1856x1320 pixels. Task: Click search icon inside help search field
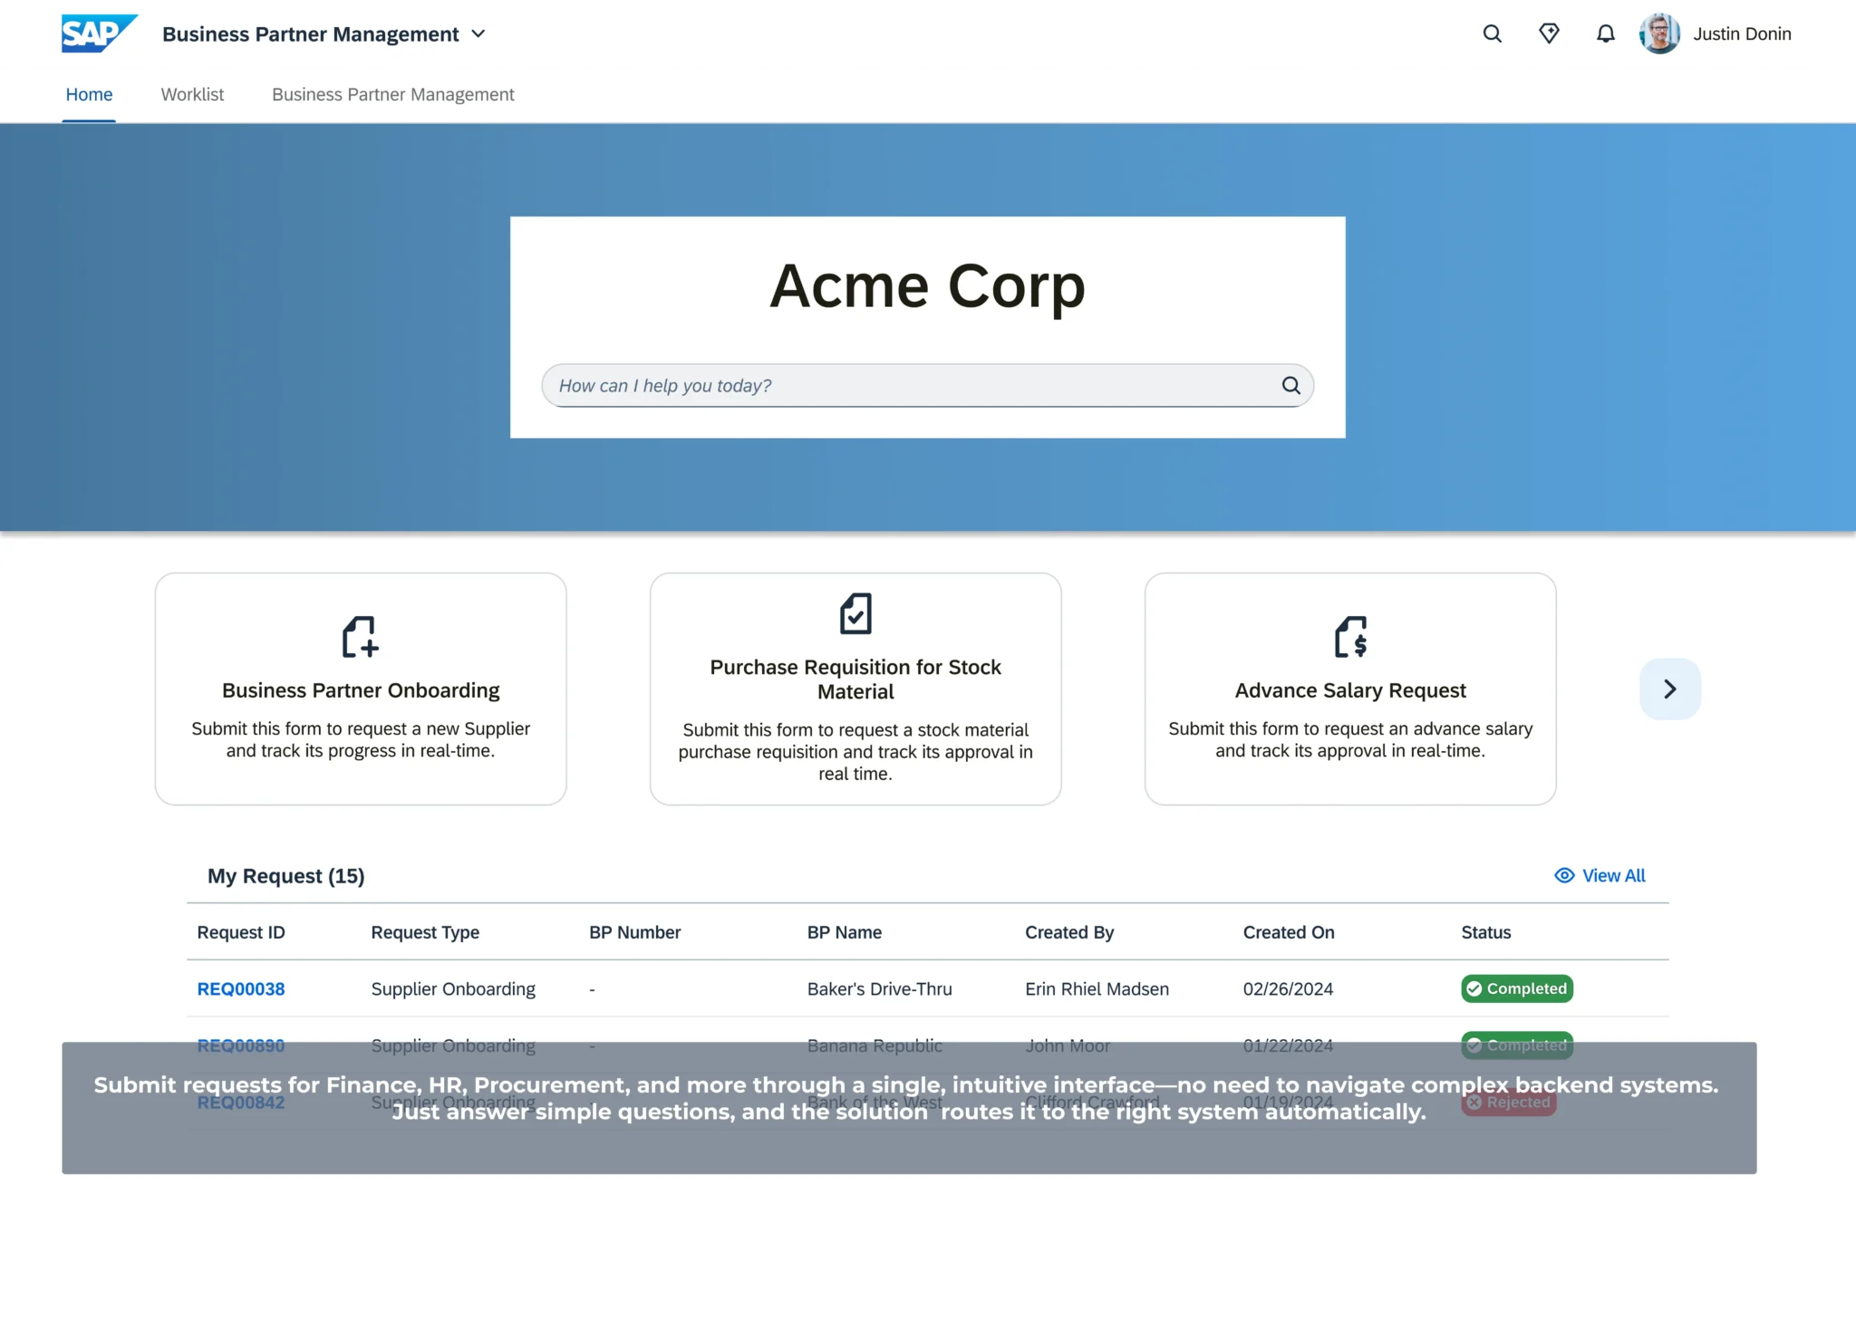click(x=1290, y=386)
